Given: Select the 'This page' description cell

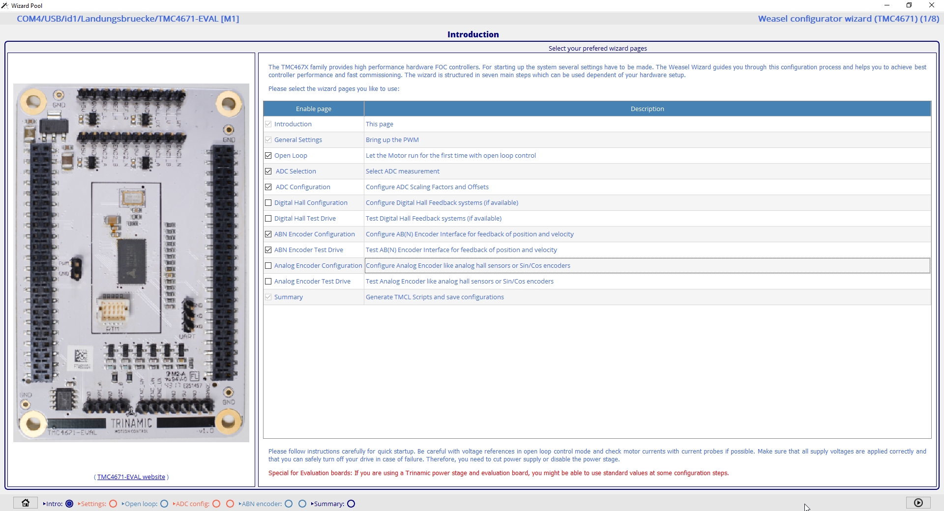Looking at the screenshot, I should tap(647, 124).
